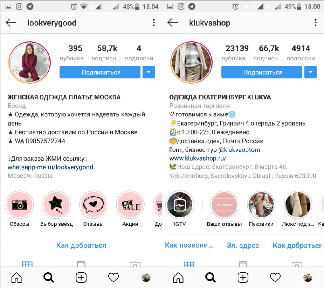Expand suggestions arrow next to lookverygood Подписаться
The width and height of the screenshot is (324, 288).
pyautogui.click(x=149, y=72)
